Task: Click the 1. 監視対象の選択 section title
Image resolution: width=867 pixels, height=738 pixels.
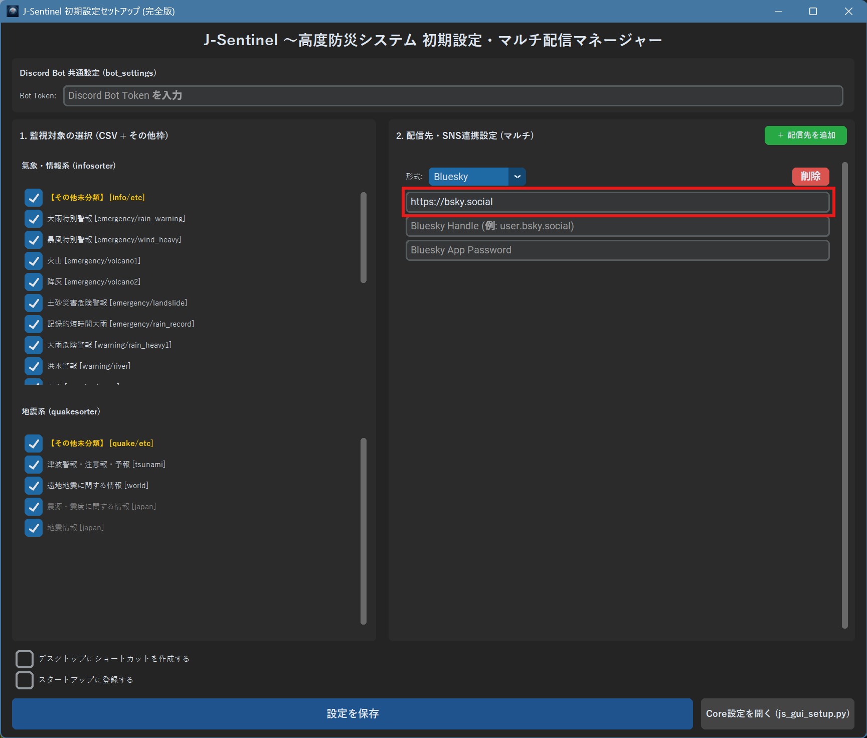Action: coord(94,135)
